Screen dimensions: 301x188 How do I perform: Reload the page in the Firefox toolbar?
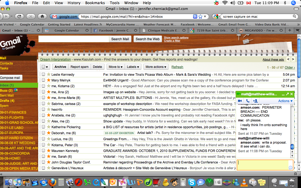click(19, 16)
